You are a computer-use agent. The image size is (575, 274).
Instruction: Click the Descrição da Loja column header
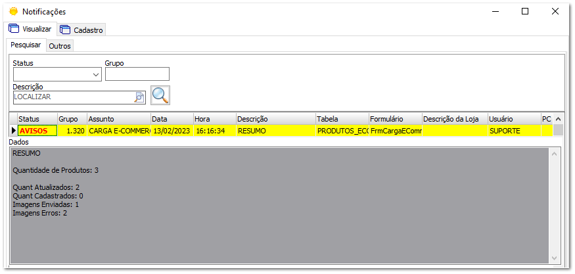[455, 119]
